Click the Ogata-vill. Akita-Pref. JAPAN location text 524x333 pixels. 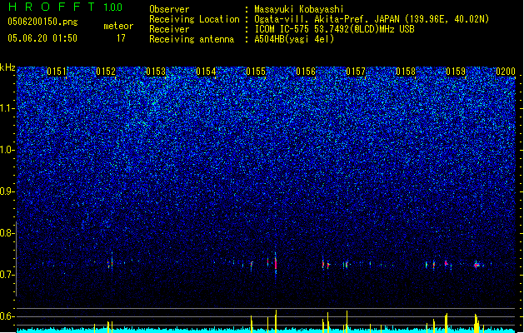click(x=372, y=19)
